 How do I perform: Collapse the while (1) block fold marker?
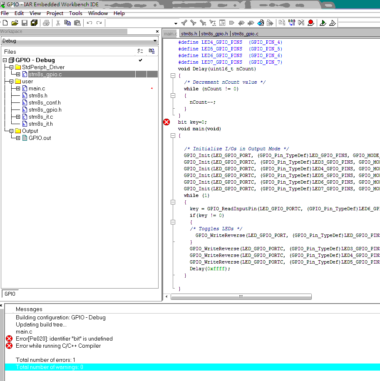pos(173,202)
